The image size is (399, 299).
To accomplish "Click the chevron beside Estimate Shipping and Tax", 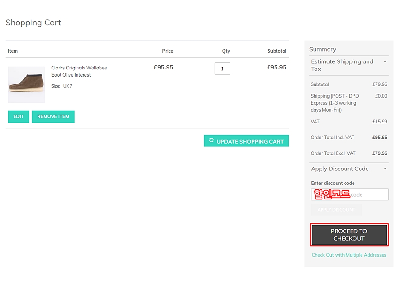I will 385,61.
